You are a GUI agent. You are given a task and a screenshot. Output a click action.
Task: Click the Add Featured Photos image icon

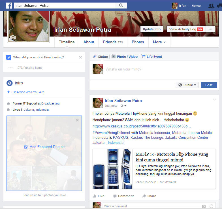[x=26, y=147]
